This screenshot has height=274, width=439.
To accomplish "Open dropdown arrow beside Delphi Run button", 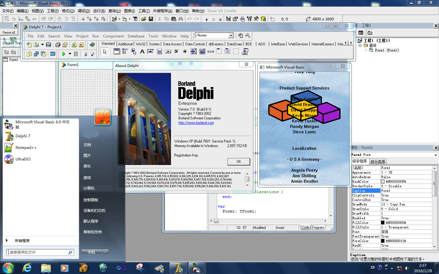I will tap(70, 54).
